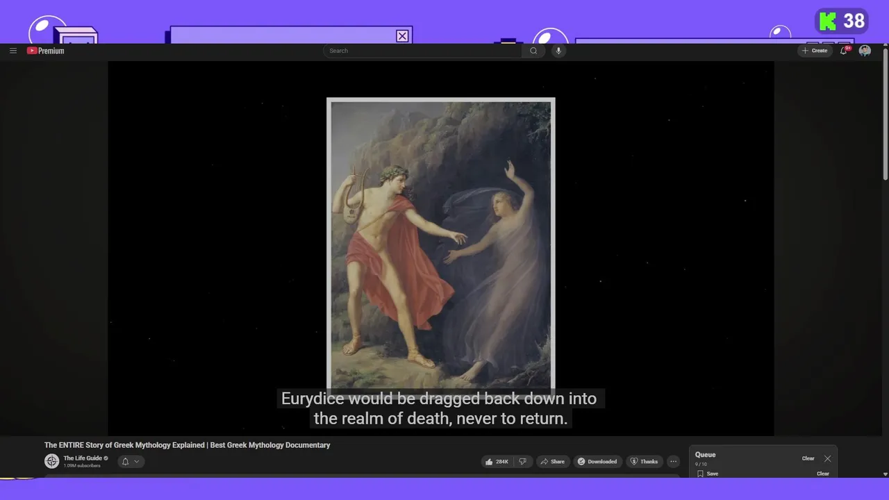889x500 pixels.
Task: Open The Life Guide channel name link
Action: 83,458
